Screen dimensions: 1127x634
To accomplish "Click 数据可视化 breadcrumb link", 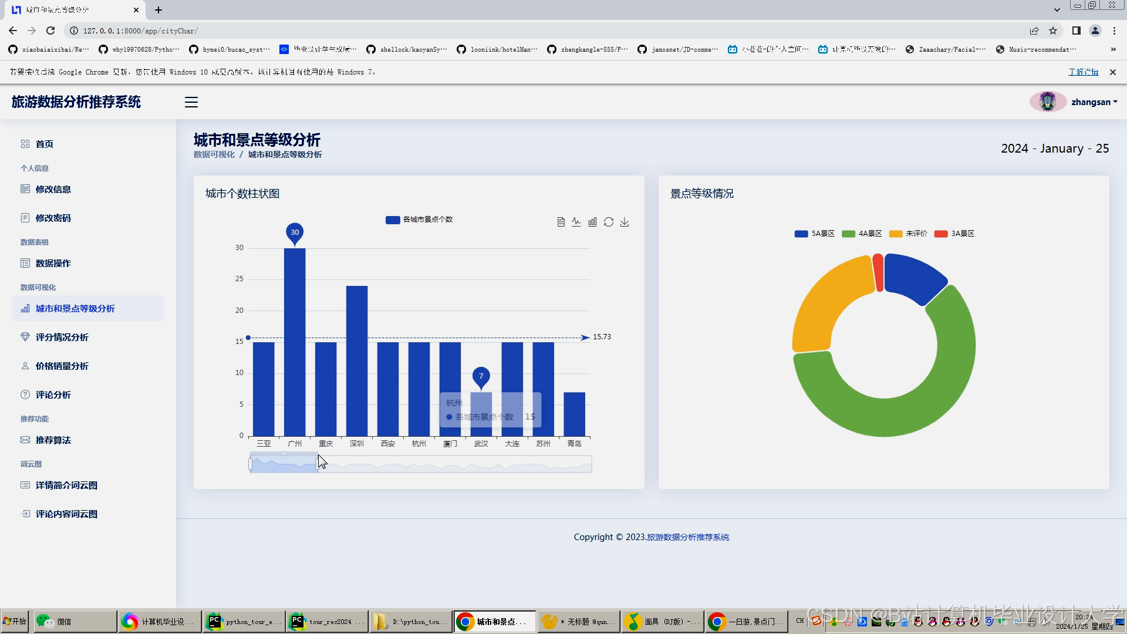I will click(214, 154).
